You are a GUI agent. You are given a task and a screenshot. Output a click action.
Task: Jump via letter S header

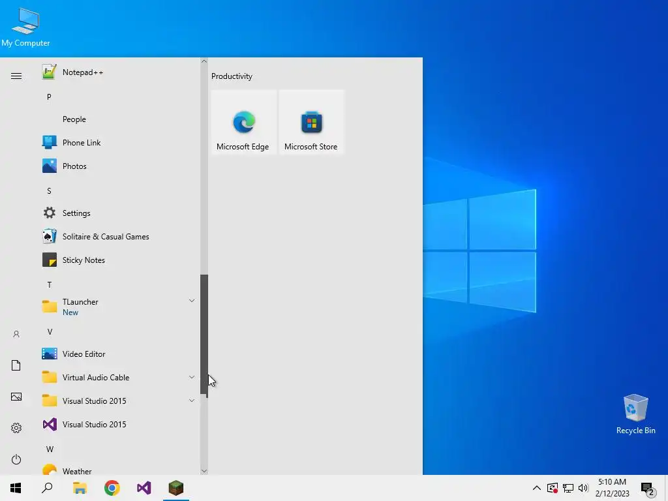pyautogui.click(x=49, y=191)
